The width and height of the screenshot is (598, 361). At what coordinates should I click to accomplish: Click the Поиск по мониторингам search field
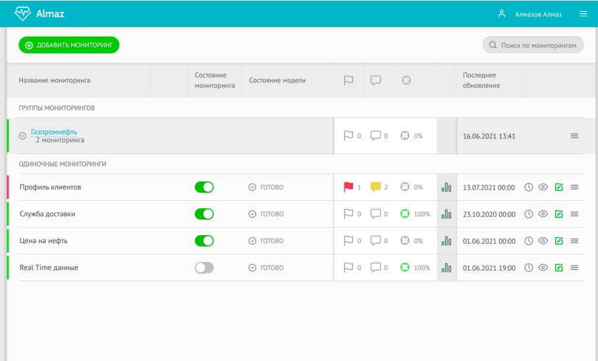tap(533, 45)
